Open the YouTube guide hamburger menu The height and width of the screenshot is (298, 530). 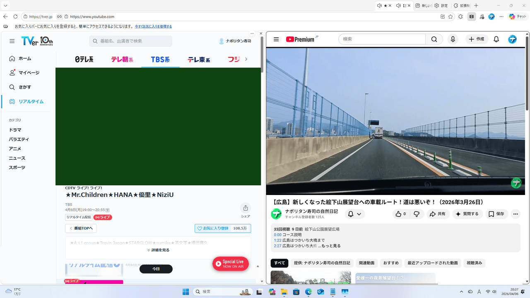point(276,39)
